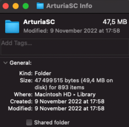Click the Add Tags field

[65, 47]
